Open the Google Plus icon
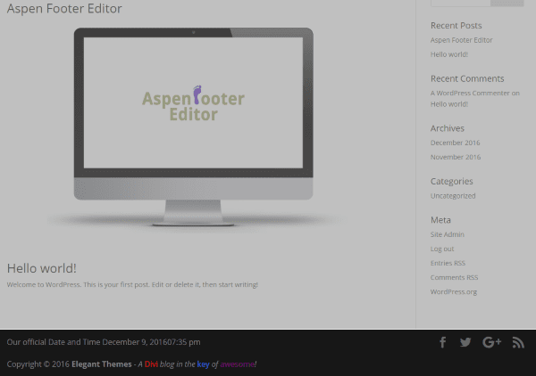Screen dimensions: 536x376 coord(491,343)
